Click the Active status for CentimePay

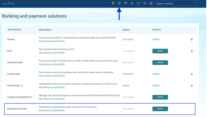point(126,86)
